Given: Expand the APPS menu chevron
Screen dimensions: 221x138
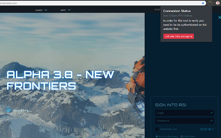Looking at the screenshot, I should pos(69,10).
